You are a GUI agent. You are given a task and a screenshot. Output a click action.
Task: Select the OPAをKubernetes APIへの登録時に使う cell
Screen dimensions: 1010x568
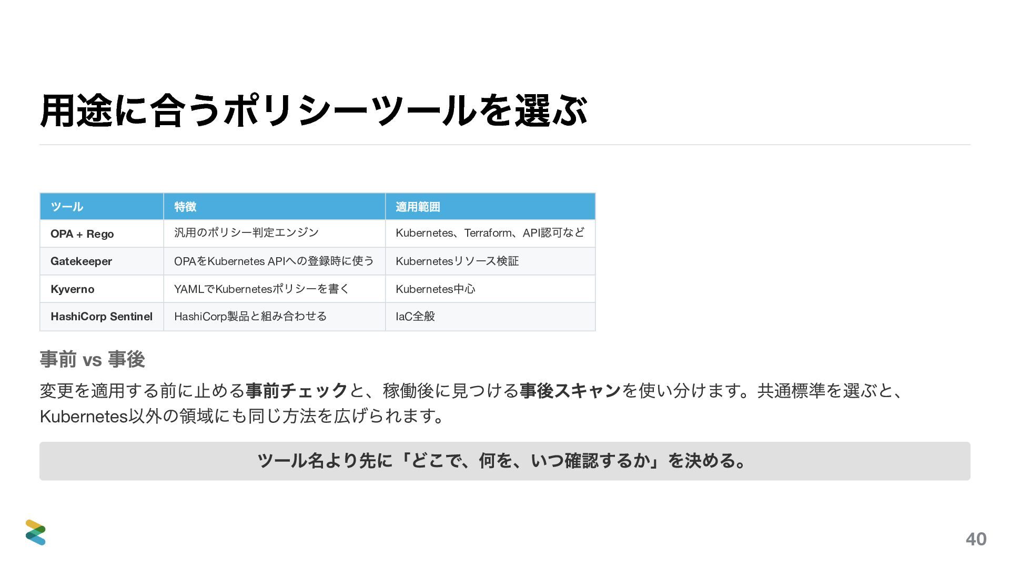[x=274, y=261]
